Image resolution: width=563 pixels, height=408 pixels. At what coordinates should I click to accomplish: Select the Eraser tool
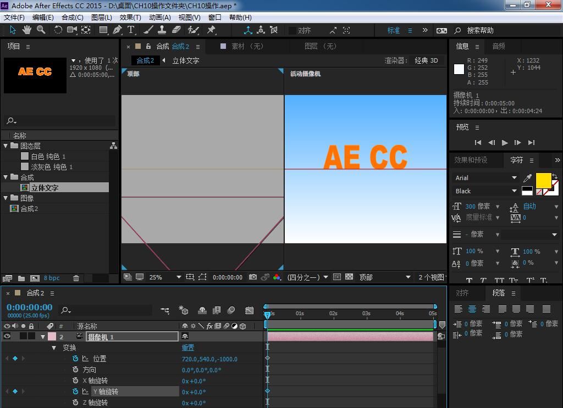tap(176, 30)
